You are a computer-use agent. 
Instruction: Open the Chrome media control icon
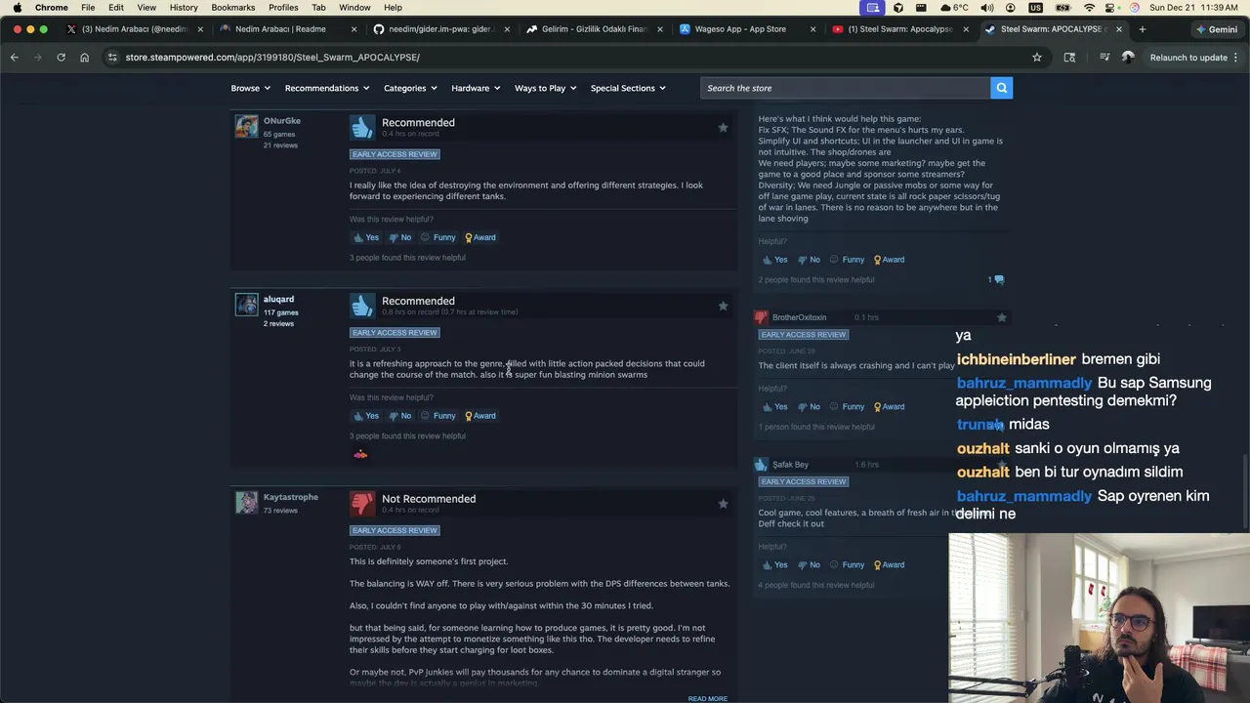pos(1104,58)
